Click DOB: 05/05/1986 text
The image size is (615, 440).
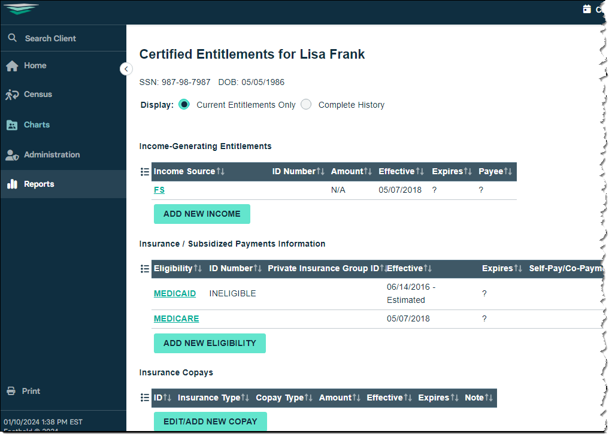click(252, 83)
